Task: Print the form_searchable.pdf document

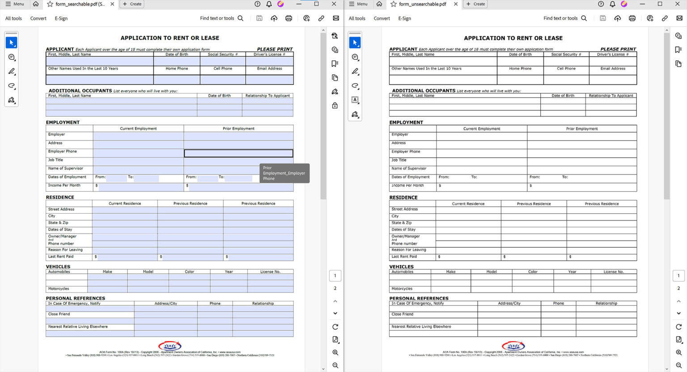Action: (x=289, y=18)
